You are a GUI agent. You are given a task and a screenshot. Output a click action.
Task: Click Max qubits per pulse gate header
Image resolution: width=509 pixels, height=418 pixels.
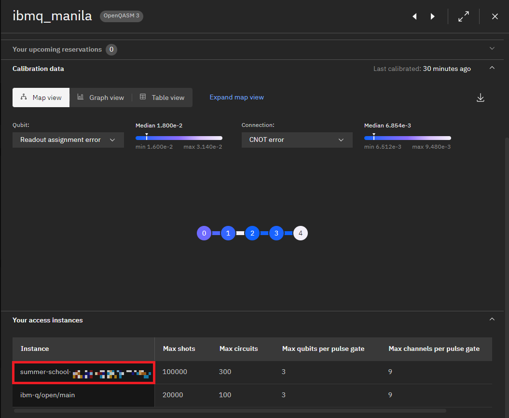[323, 348]
